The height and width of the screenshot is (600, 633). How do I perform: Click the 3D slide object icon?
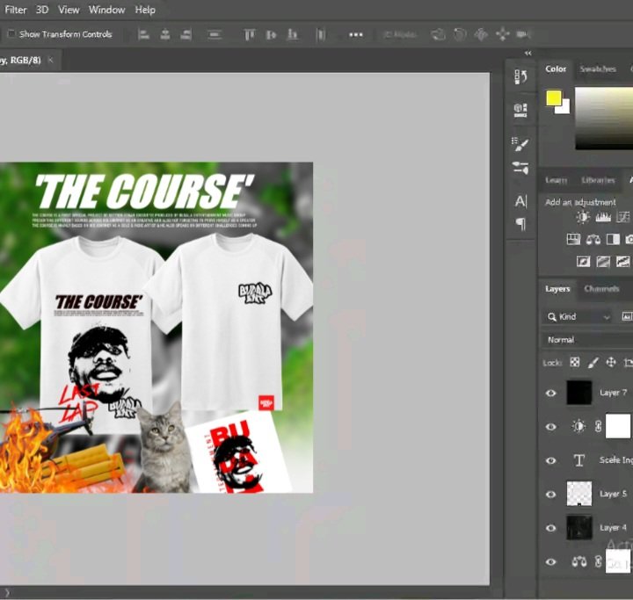pos(503,35)
